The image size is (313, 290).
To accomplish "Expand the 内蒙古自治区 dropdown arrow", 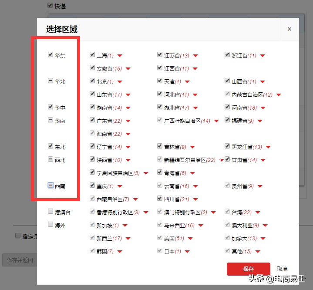I will tap(279, 95).
